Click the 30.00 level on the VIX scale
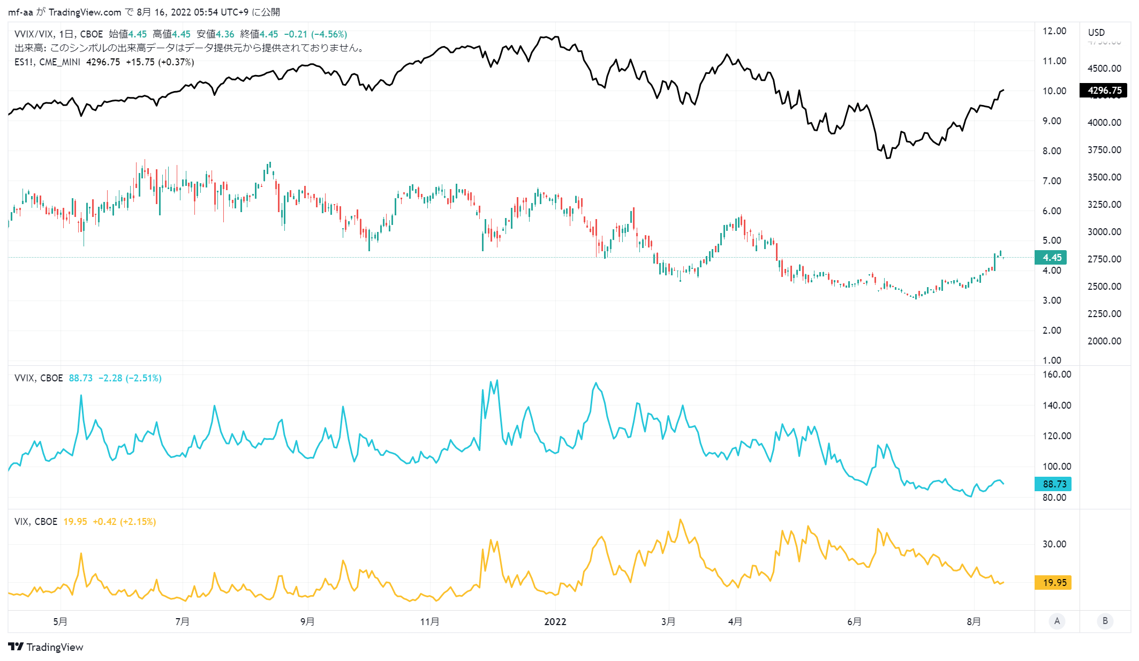This screenshot has height=661, width=1139. pyautogui.click(x=1054, y=544)
